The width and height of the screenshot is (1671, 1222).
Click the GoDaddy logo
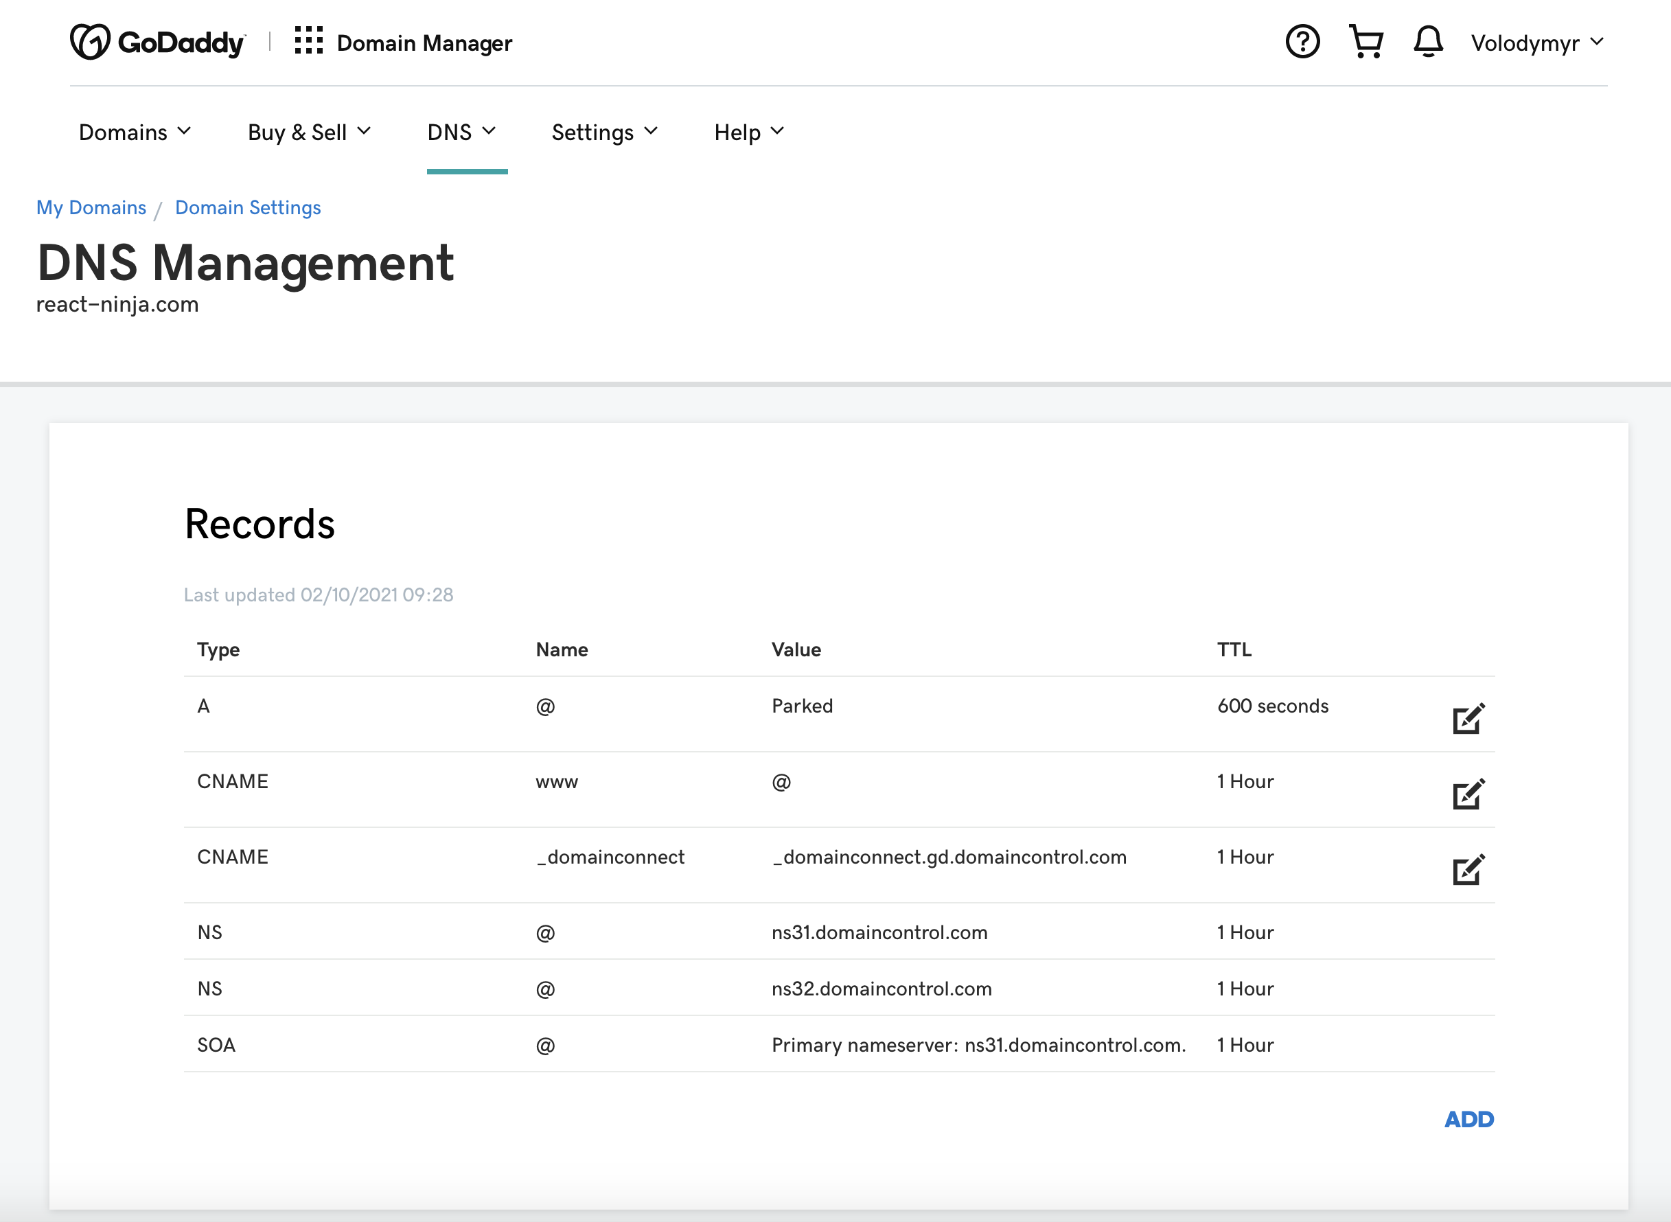(x=158, y=42)
